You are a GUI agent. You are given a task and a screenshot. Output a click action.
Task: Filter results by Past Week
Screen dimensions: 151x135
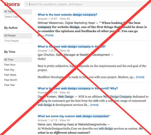click(10, 75)
